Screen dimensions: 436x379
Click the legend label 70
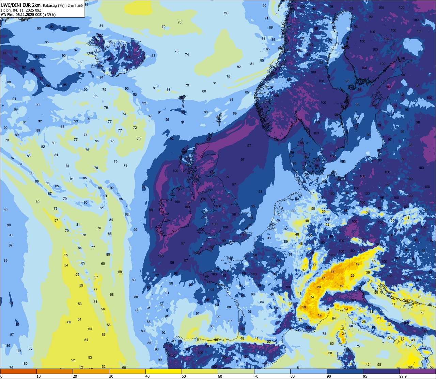point(256,376)
